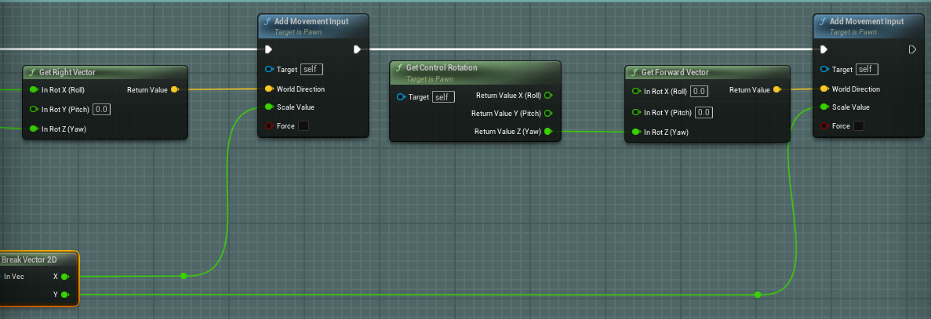This screenshot has height=319, width=931.
Task: Click Get Forward Vector's In Rot Z (Yaw) pin
Action: pos(637,132)
